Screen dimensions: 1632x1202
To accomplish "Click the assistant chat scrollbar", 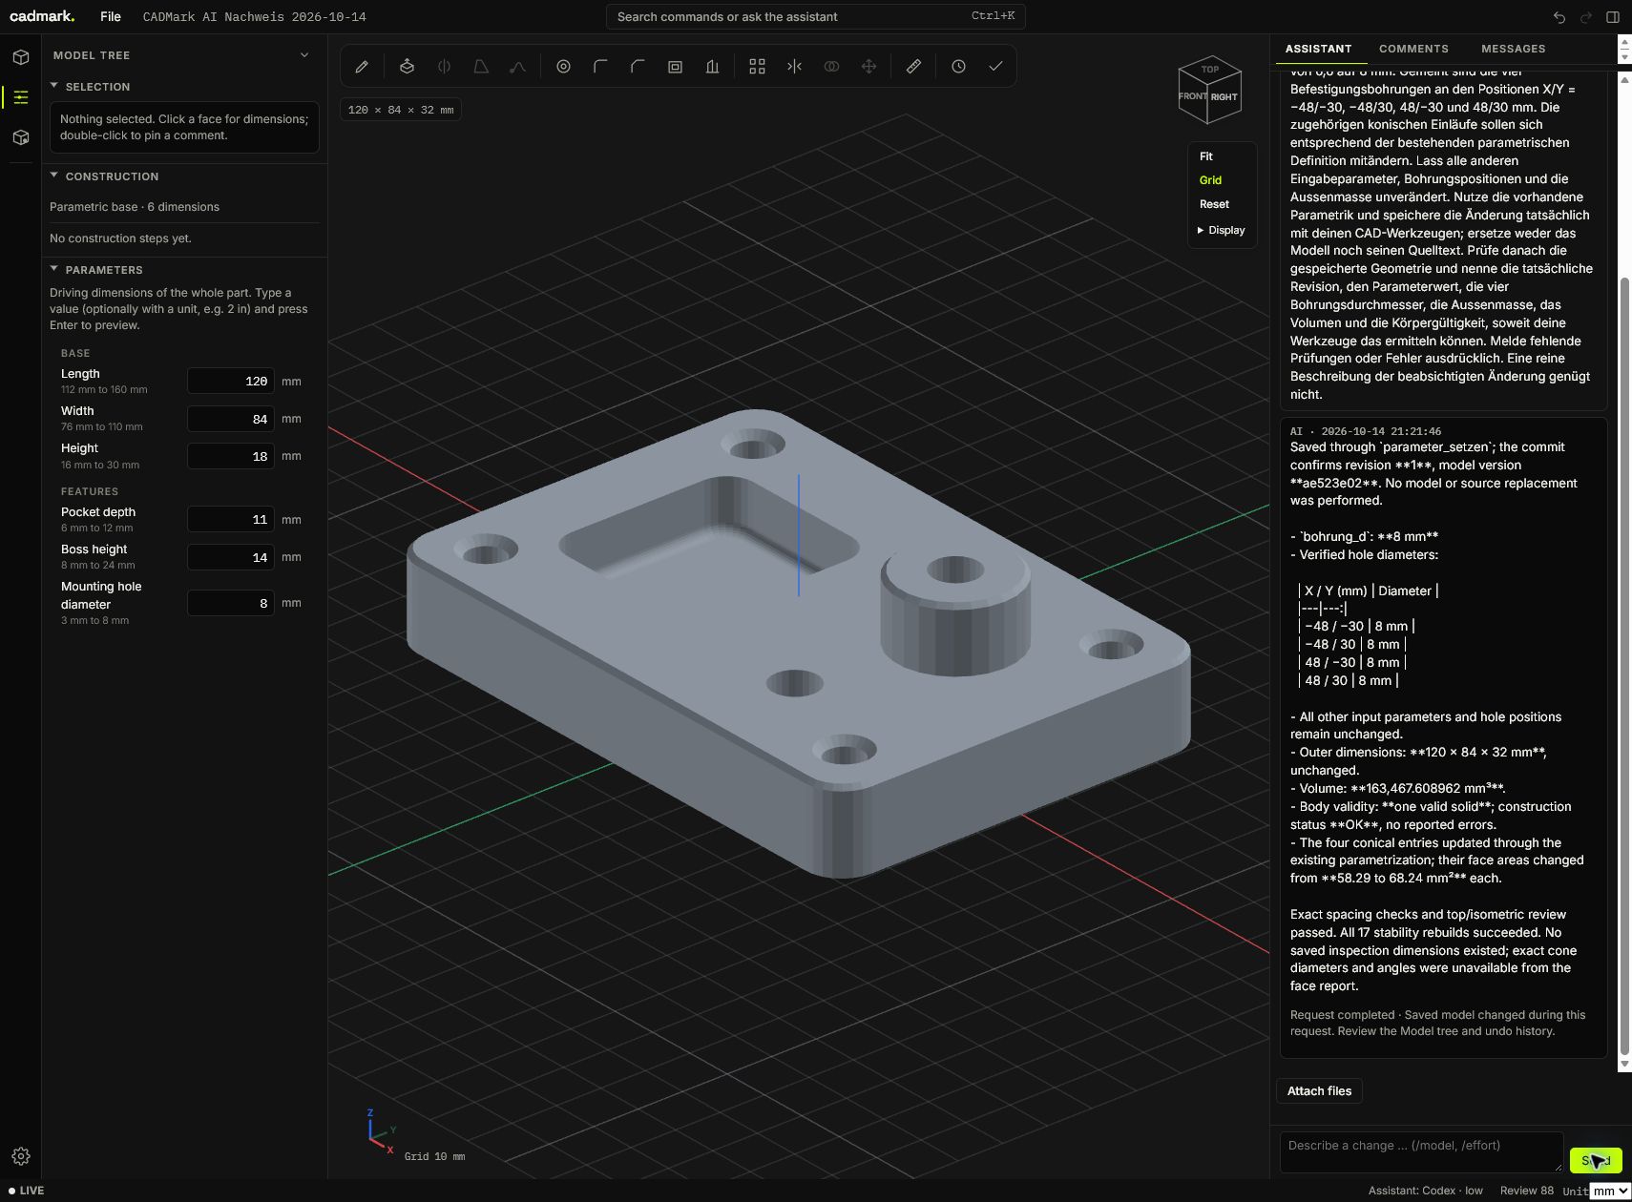I will 1625,668.
